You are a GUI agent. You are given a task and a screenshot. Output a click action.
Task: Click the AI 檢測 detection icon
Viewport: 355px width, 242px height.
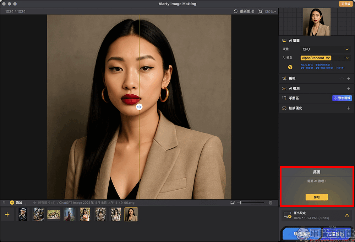pos(284,88)
